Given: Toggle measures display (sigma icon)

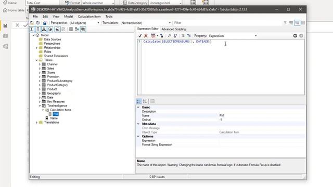Looking at the screenshot, I should coord(32,29).
